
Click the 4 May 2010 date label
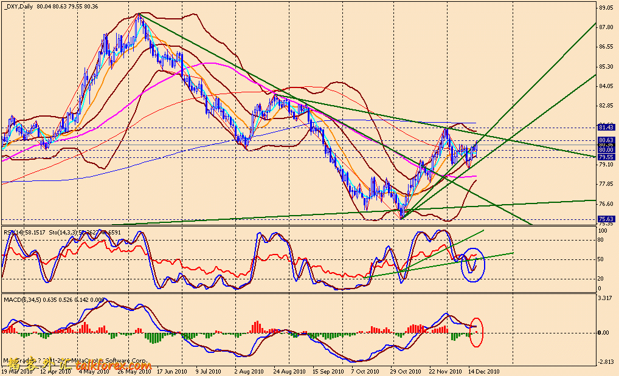(x=94, y=372)
